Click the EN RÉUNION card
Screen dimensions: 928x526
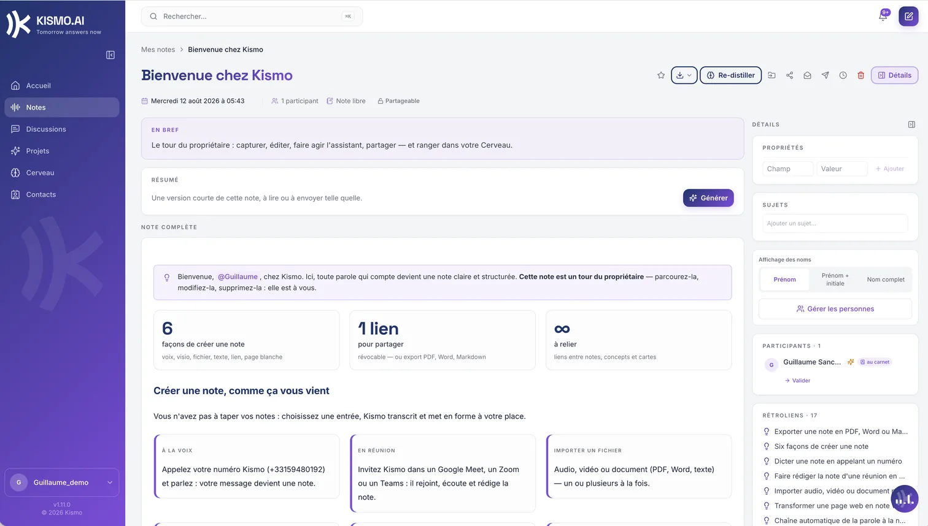pos(443,473)
